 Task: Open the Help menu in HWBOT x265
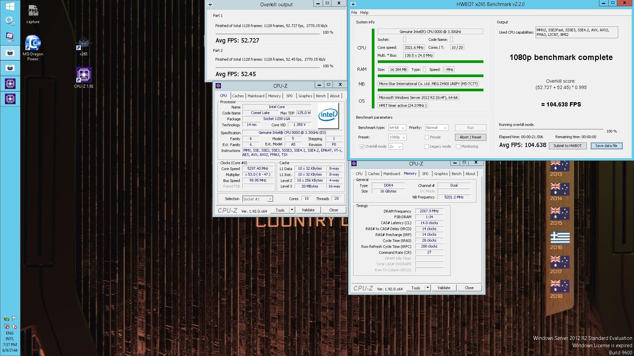click(364, 13)
